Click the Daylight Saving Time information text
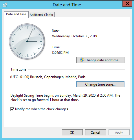The image size is (134, 140). [65, 97]
